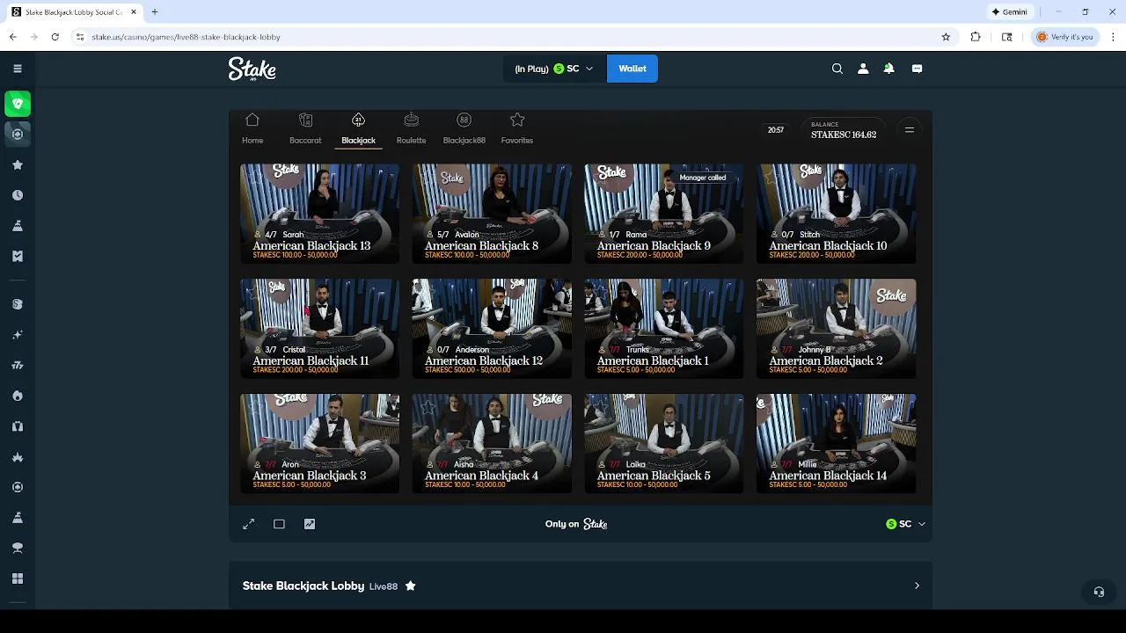The height and width of the screenshot is (633, 1126).
Task: Open American Blackjack 9 table
Action: pyautogui.click(x=664, y=214)
